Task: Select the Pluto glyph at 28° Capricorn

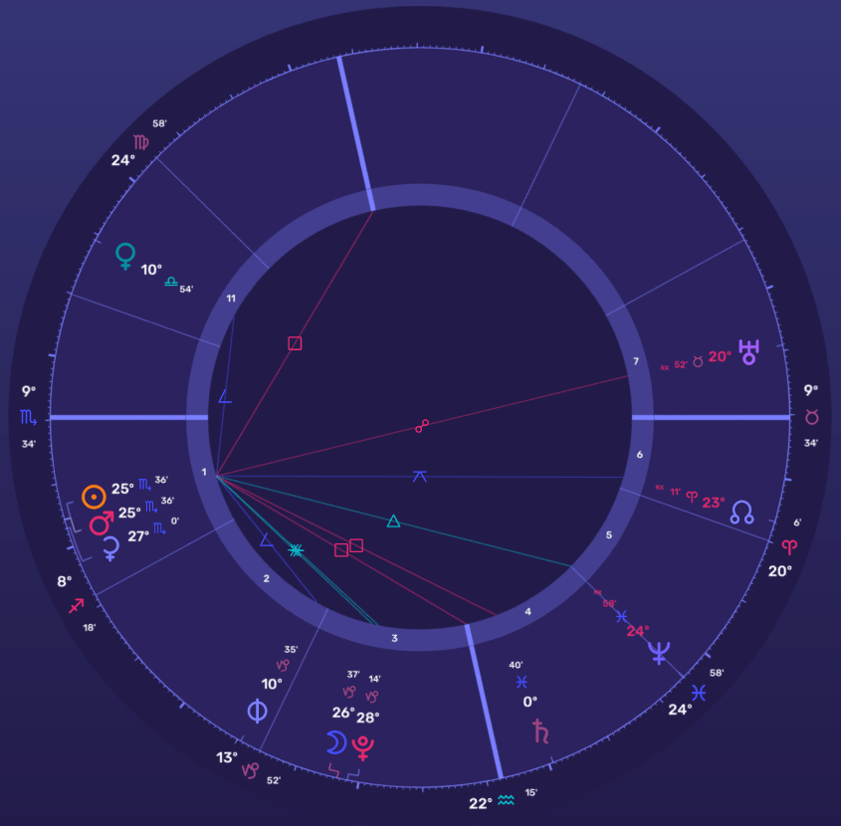Action: (x=364, y=747)
